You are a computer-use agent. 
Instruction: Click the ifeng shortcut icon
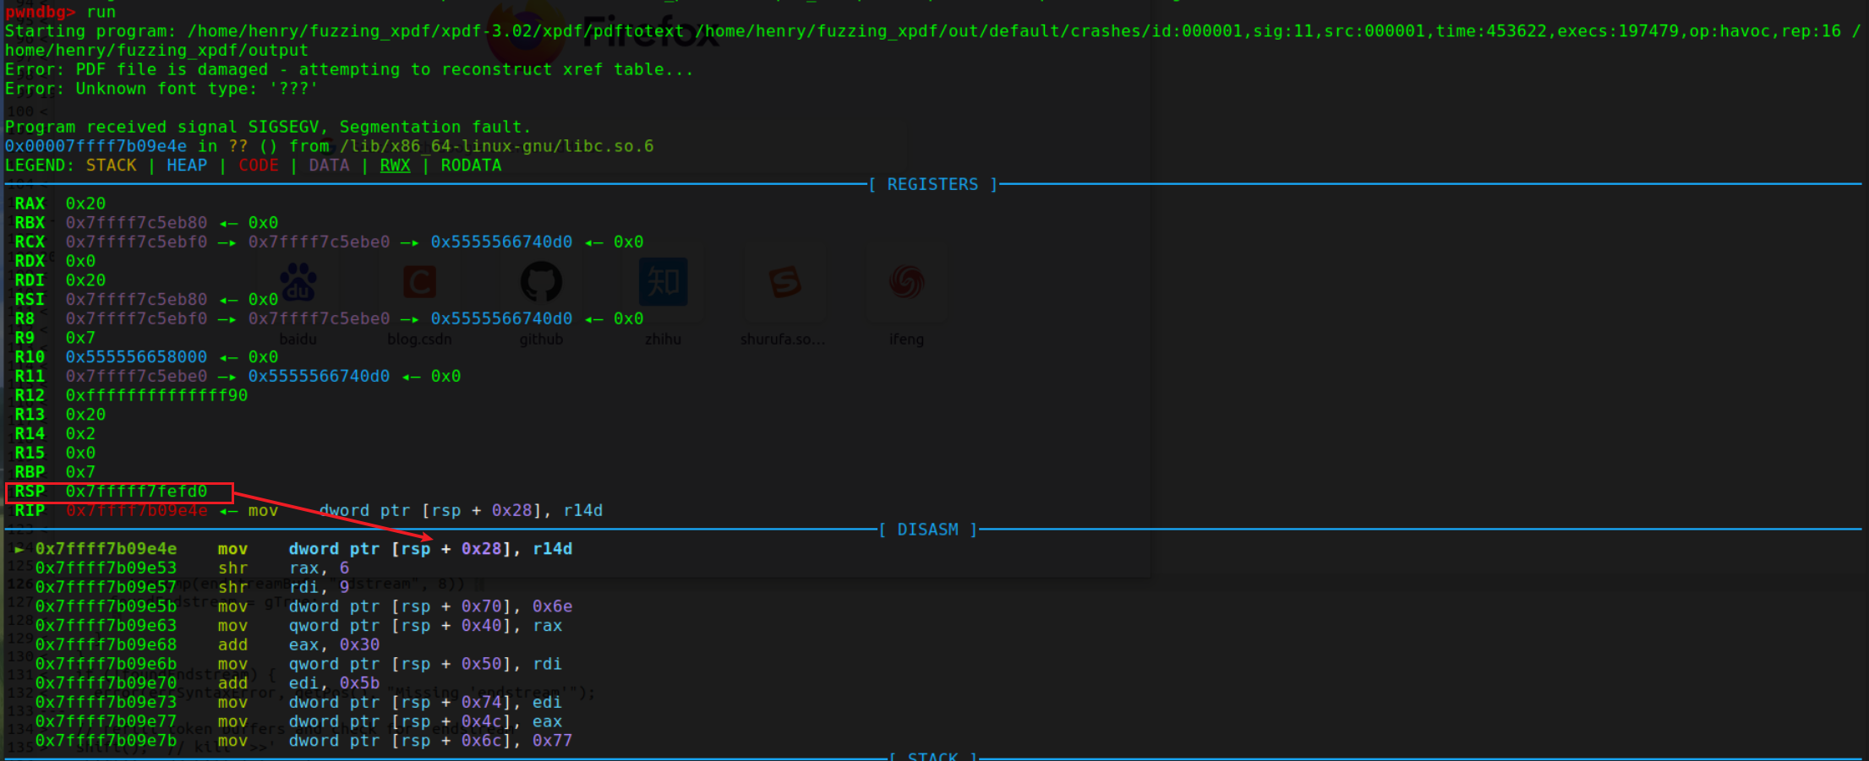(x=906, y=282)
